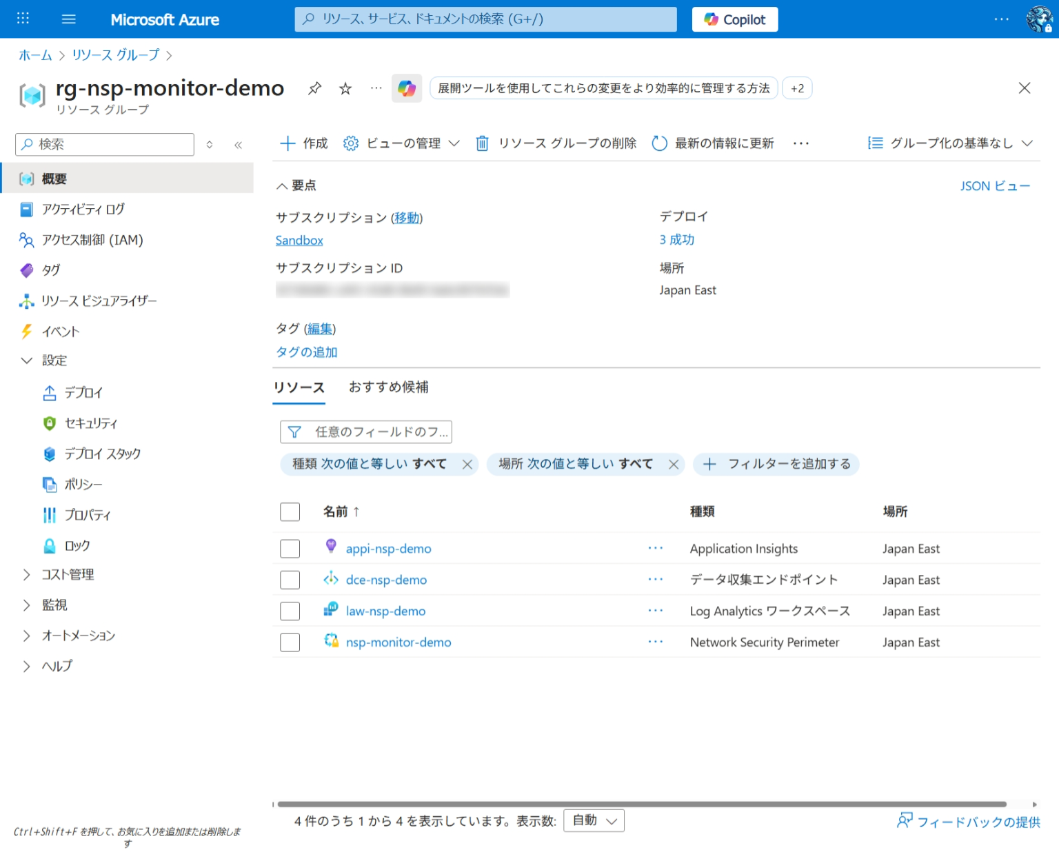This screenshot has height=852, width=1059.
Task: Switch to the おすすめ候補 tab
Action: (388, 387)
